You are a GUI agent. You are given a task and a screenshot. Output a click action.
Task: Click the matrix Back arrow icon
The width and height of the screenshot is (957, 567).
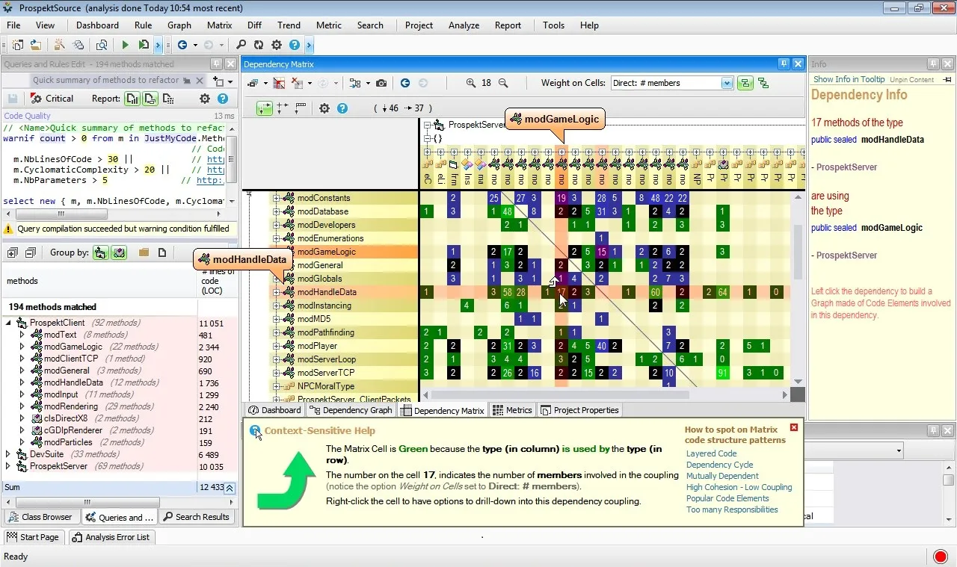click(x=405, y=83)
